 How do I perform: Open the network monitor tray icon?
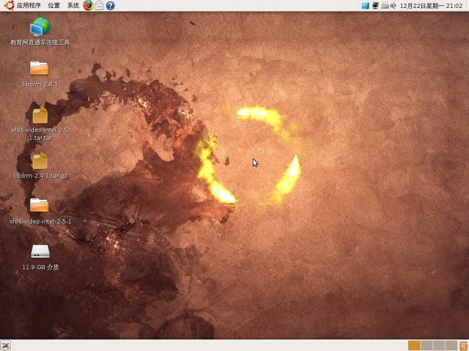(x=375, y=5)
